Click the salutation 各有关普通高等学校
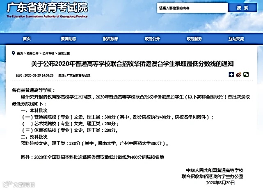Viewport: 263px width, 190px height. pos(33,91)
